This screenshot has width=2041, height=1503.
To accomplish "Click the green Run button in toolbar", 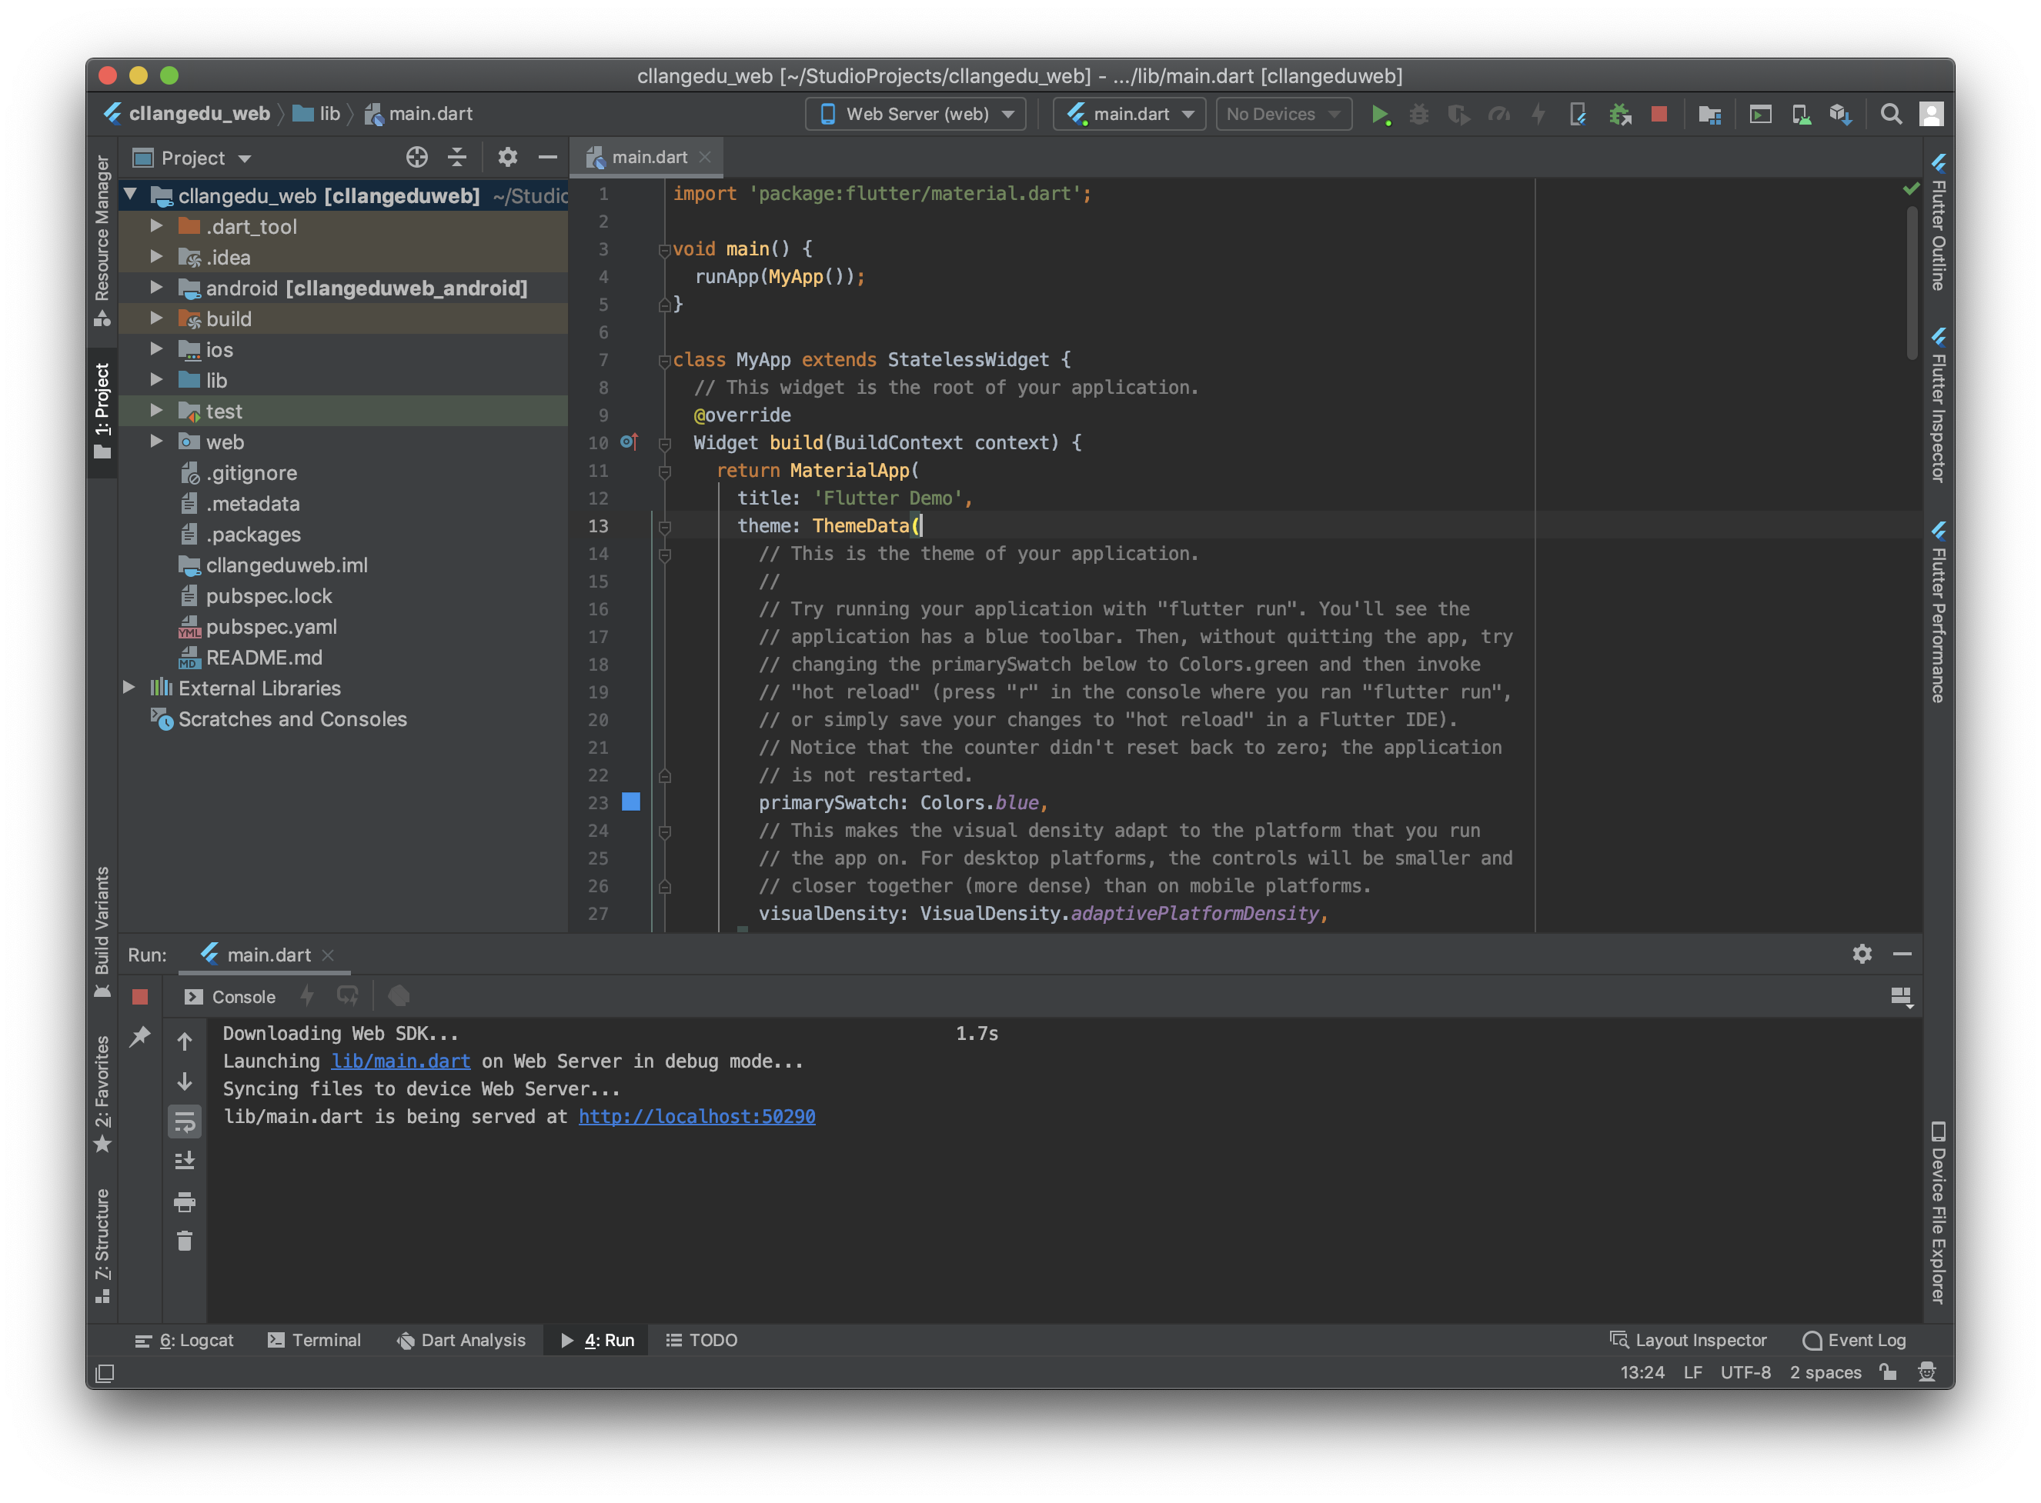I will click(1380, 115).
